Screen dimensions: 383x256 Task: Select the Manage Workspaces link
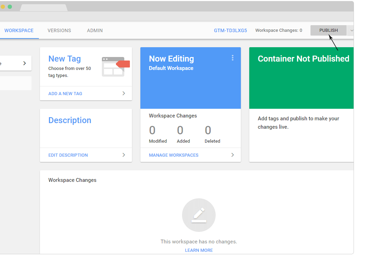[174, 155]
